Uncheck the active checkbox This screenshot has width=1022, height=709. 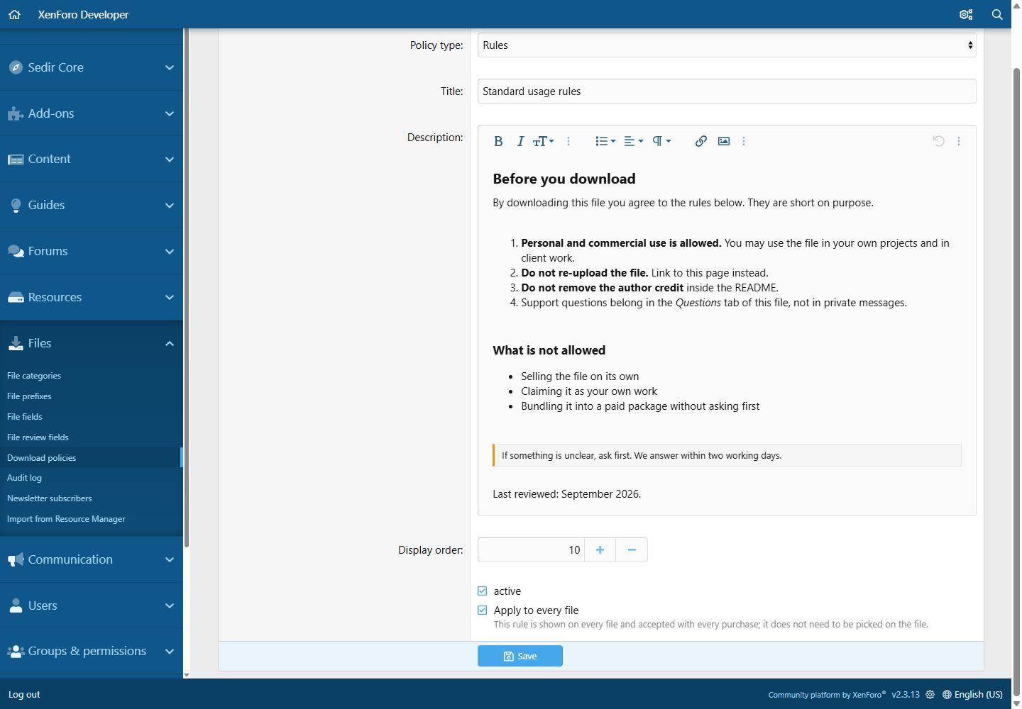[x=483, y=591]
